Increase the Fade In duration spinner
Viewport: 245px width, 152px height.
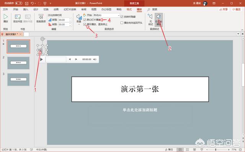(x=70, y=19)
